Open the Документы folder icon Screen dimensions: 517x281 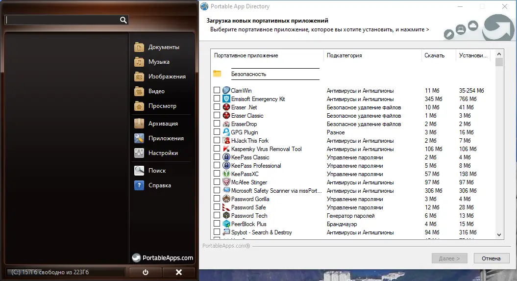point(139,47)
